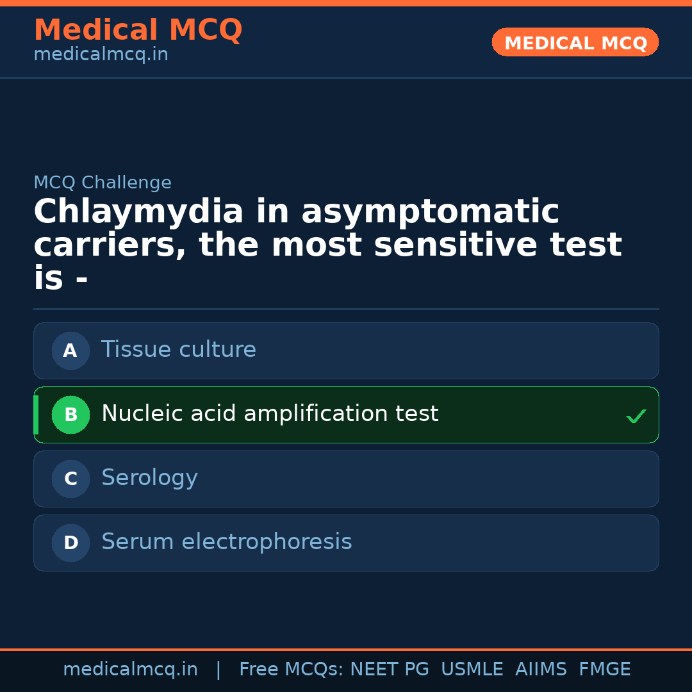Click the USMLE footer item
692x692 pixels.
tap(472, 670)
